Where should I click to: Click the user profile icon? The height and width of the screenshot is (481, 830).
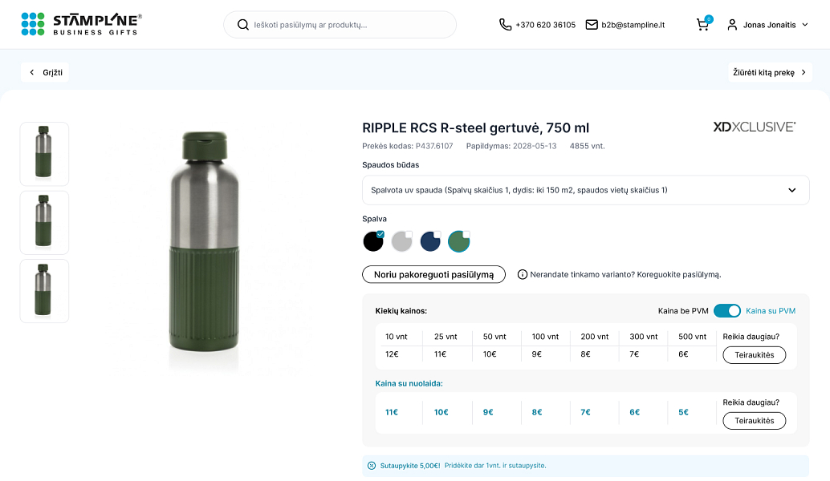pos(732,25)
